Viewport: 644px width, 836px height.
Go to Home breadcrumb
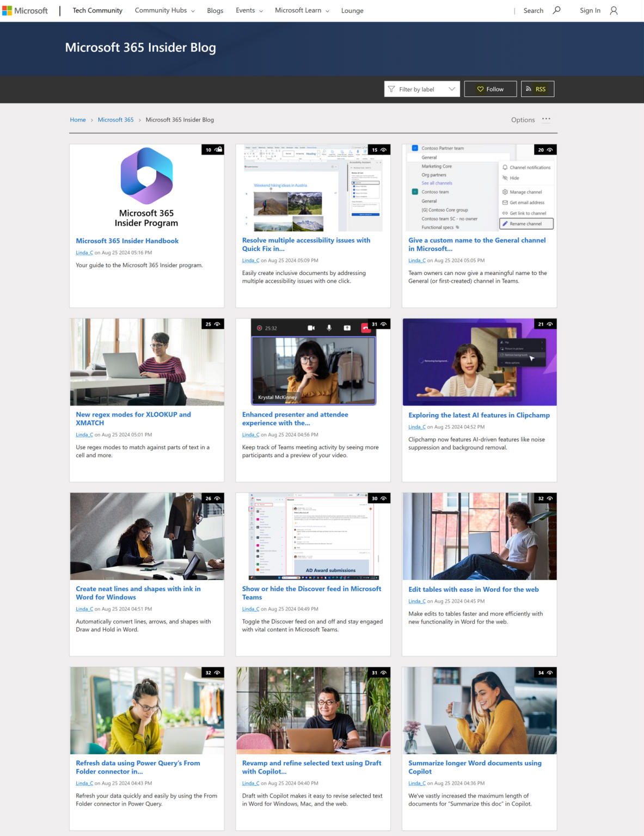pos(78,120)
